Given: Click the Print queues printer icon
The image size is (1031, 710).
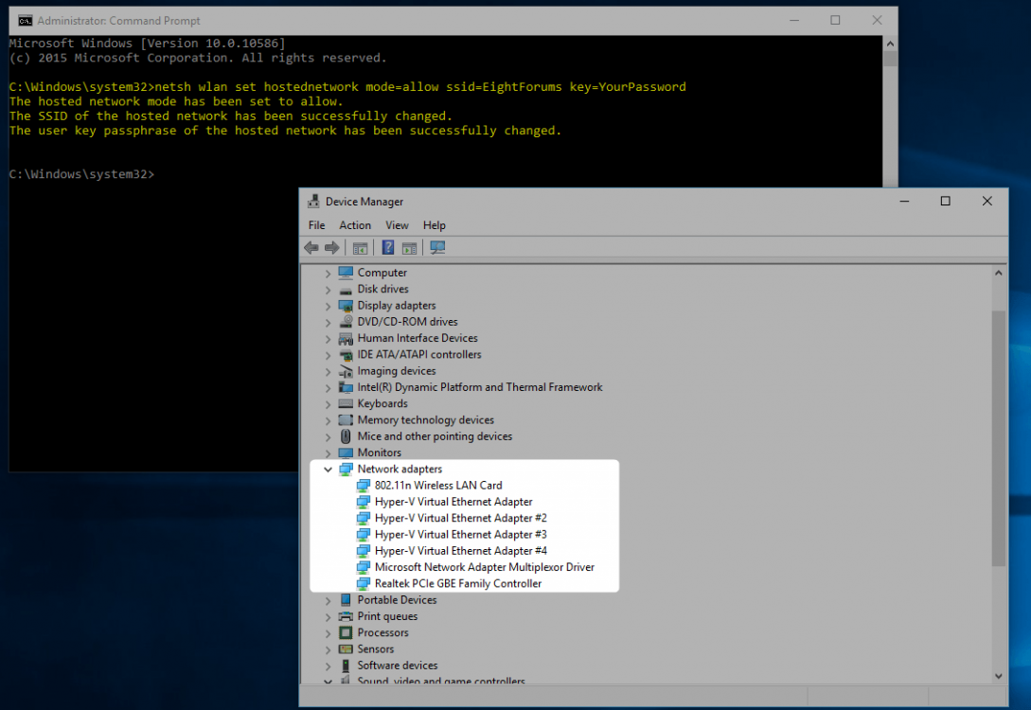Looking at the screenshot, I should (346, 616).
